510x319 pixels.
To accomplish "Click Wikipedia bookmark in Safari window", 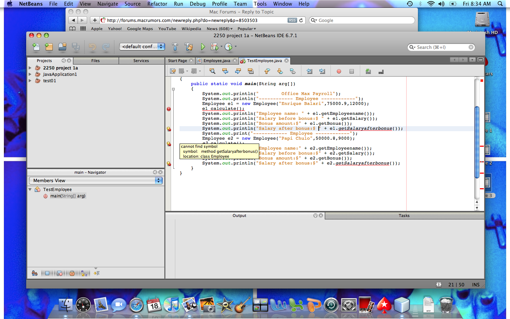I will [x=191, y=29].
